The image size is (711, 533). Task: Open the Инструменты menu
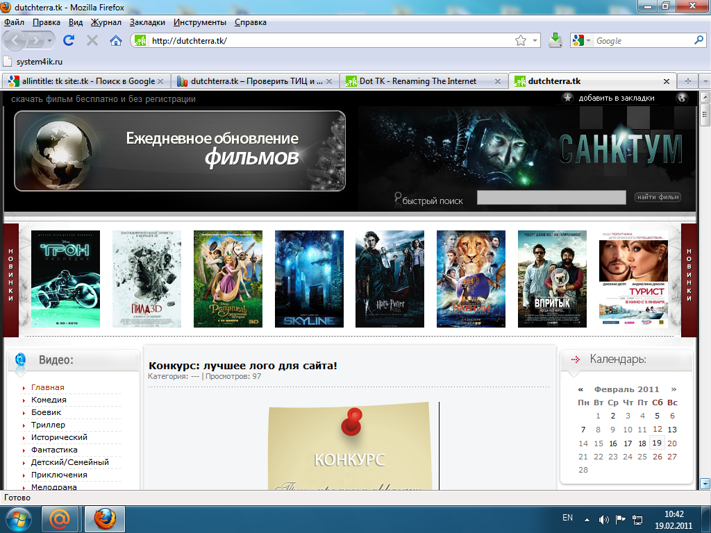pos(200,22)
